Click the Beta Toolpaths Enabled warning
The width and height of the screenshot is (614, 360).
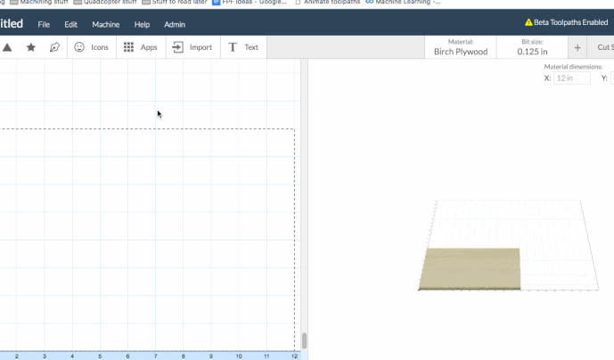[x=566, y=23]
